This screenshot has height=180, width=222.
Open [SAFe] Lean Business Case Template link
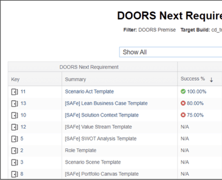coord(106,103)
